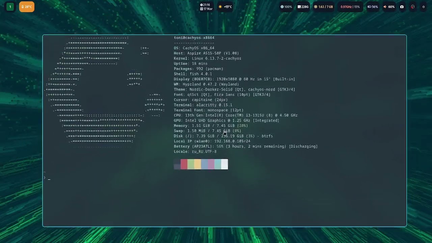Click the Swap: 1.50 MiB line
Image resolution: width=432 pixels, height=243 pixels.
(208, 131)
